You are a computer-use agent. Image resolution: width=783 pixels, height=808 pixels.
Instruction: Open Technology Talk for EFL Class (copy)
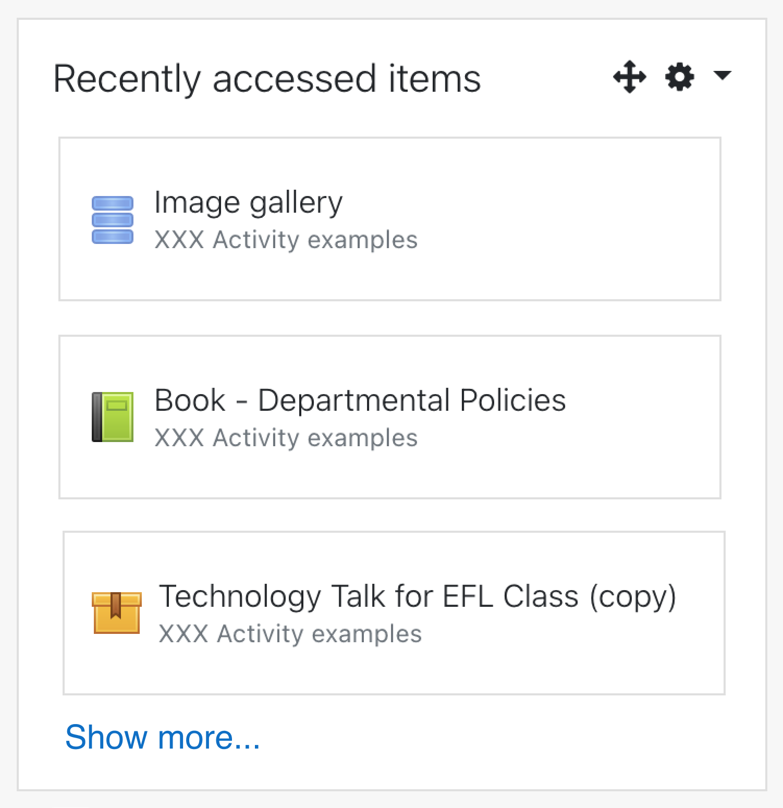[x=418, y=596]
